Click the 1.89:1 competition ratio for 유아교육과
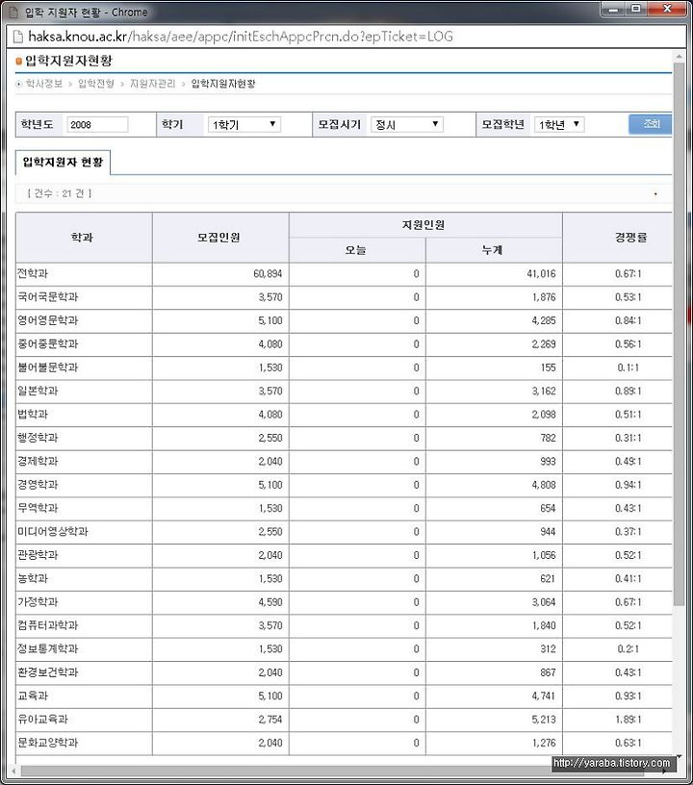Screen dimensions: 693x785 (x=628, y=720)
